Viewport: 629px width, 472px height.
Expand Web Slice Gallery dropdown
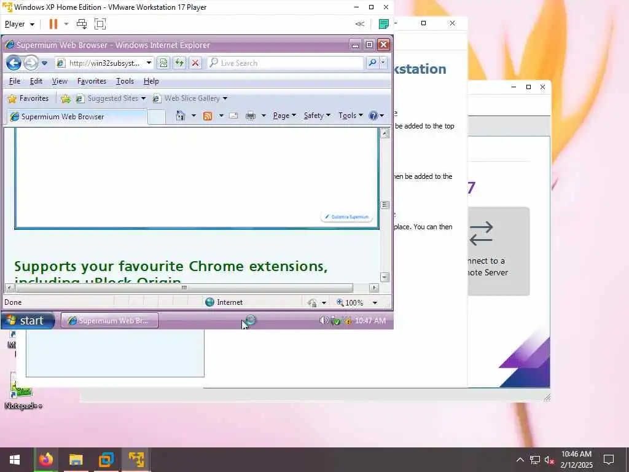coord(225,98)
